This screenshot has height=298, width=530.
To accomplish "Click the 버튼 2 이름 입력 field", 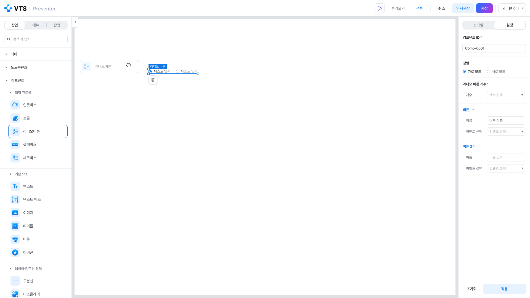I will tap(506, 157).
